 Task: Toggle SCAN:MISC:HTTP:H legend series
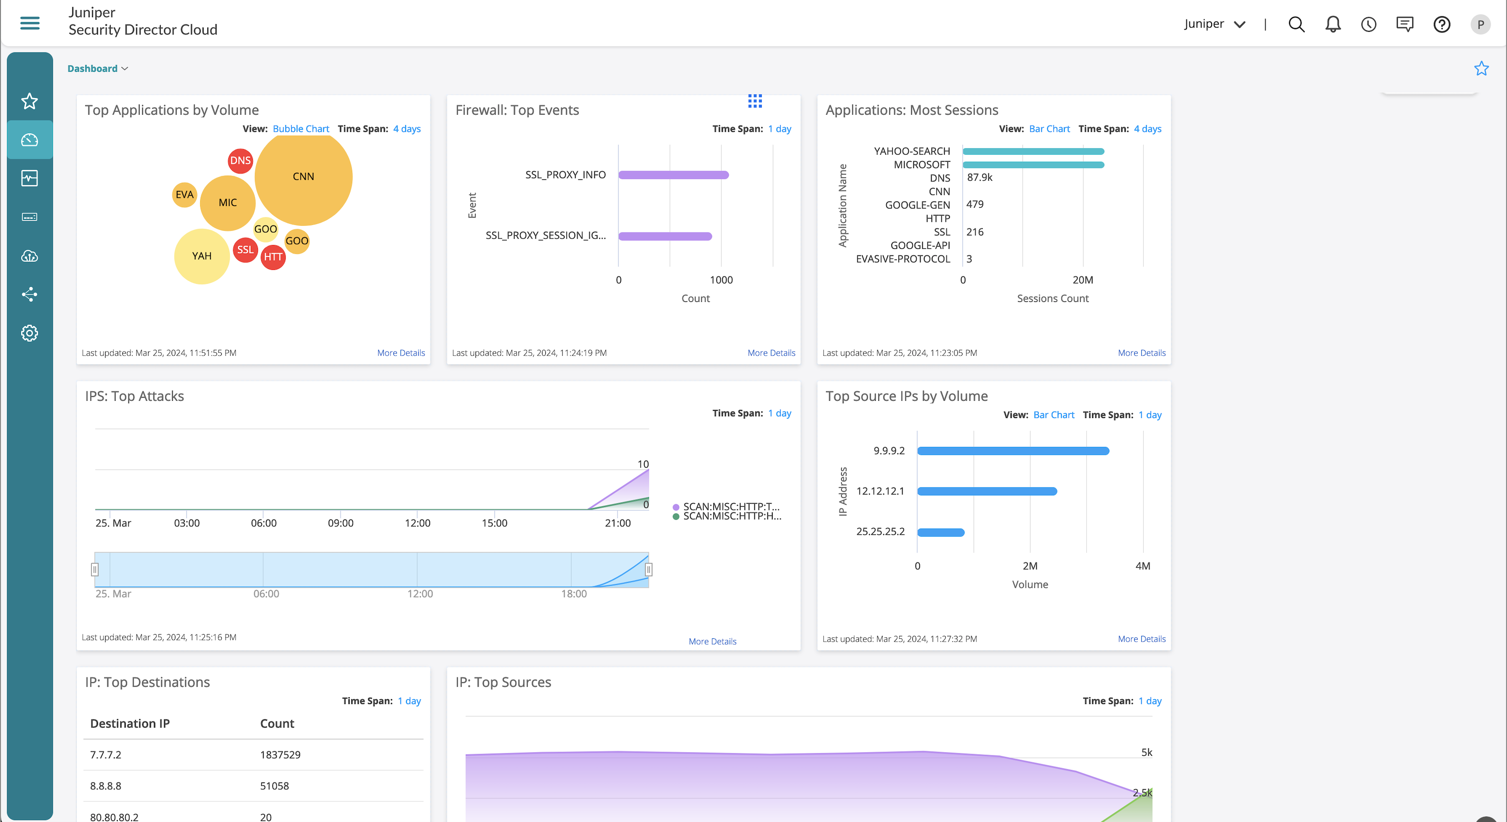[x=731, y=516]
